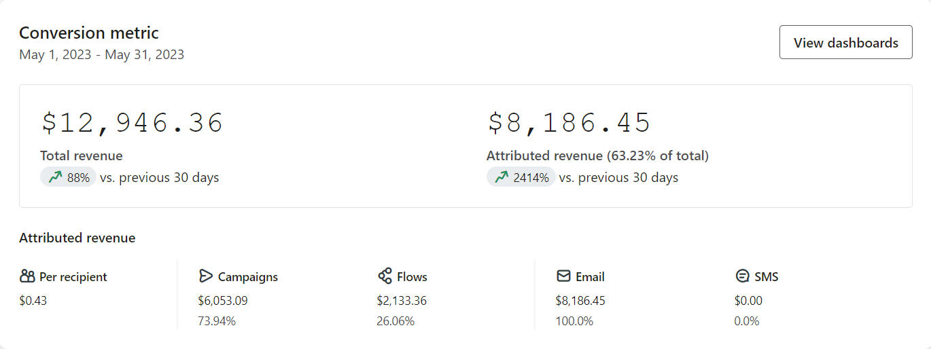Open the View dashboards button

pos(845,43)
